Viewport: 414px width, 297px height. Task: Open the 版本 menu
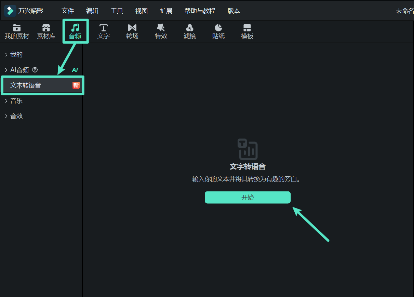pyautogui.click(x=234, y=11)
